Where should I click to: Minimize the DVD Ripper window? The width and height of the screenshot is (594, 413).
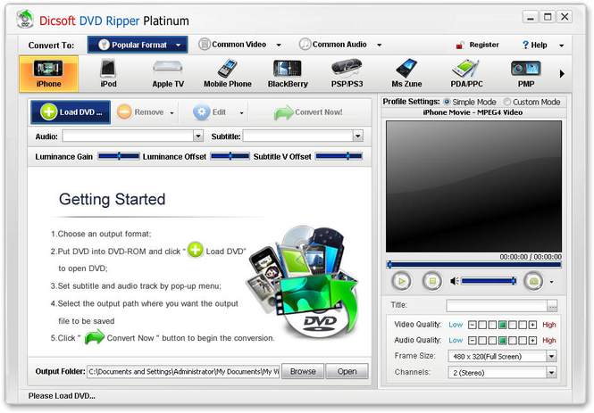tap(531, 17)
